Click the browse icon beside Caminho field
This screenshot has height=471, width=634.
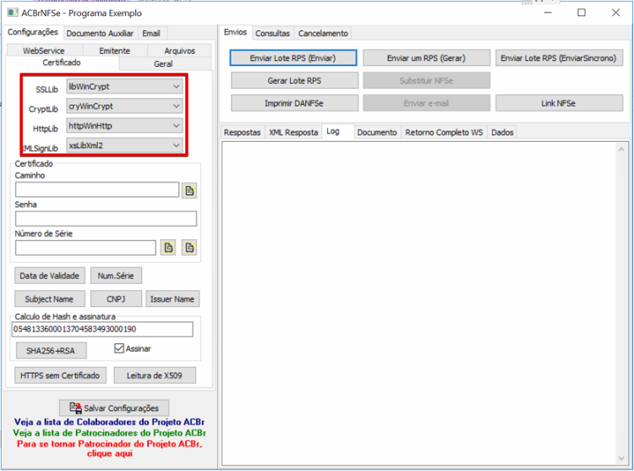pos(189,190)
